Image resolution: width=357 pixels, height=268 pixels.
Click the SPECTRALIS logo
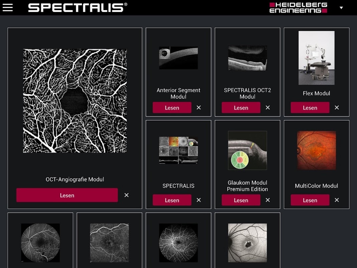coord(78,7)
